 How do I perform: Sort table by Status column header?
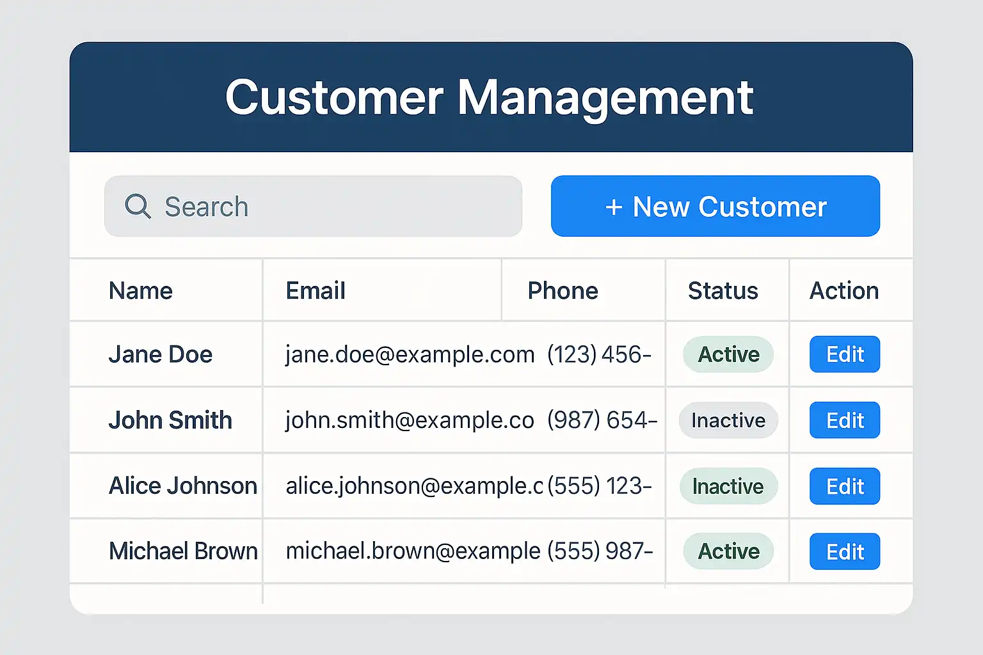pos(723,291)
